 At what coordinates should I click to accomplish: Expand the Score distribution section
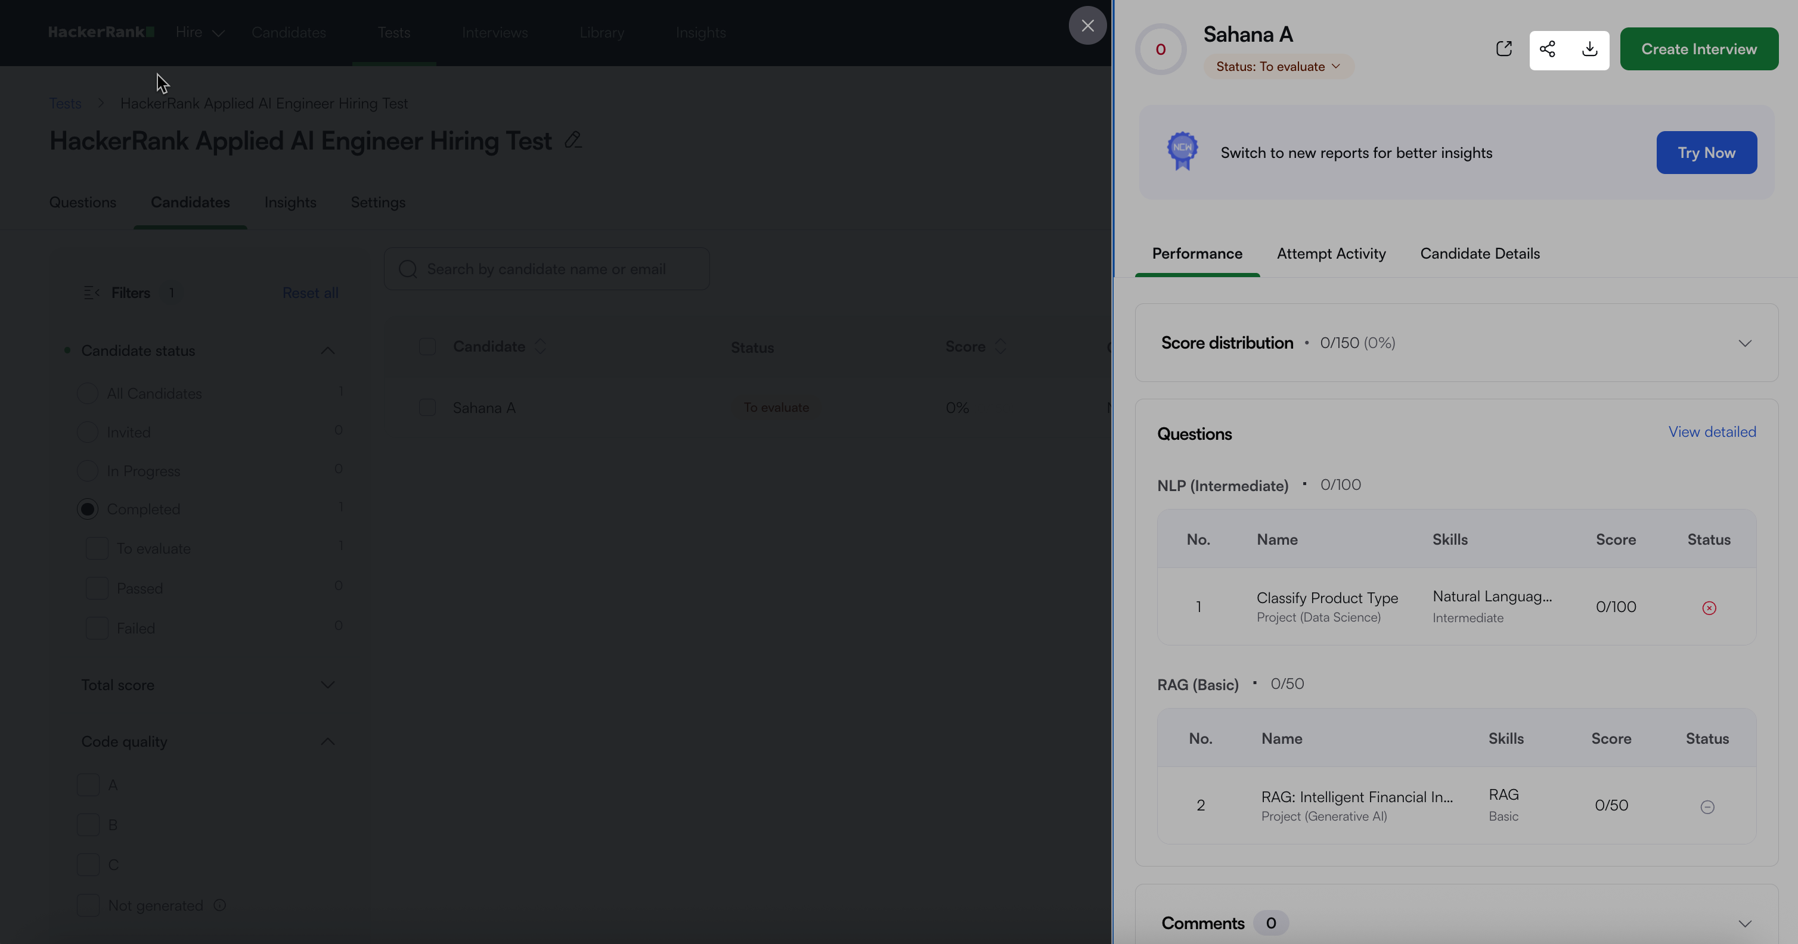click(x=1744, y=343)
